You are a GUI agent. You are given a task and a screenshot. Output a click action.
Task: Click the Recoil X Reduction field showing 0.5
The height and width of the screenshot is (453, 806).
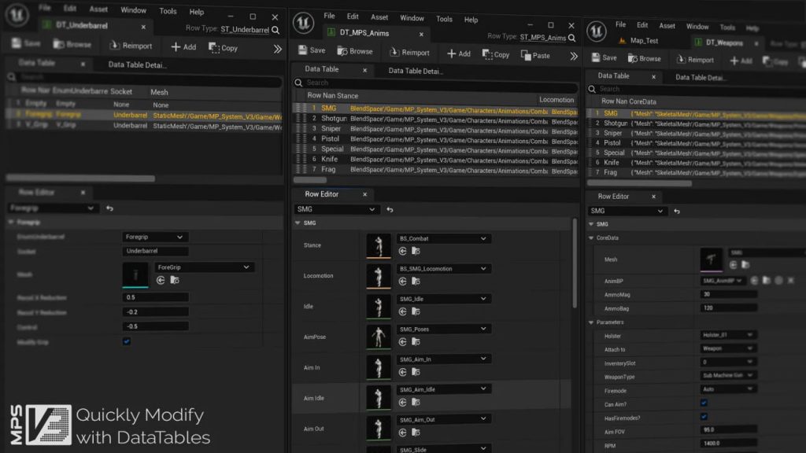point(155,297)
